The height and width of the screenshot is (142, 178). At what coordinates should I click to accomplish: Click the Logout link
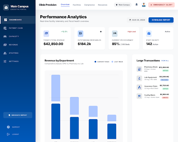point(16,134)
